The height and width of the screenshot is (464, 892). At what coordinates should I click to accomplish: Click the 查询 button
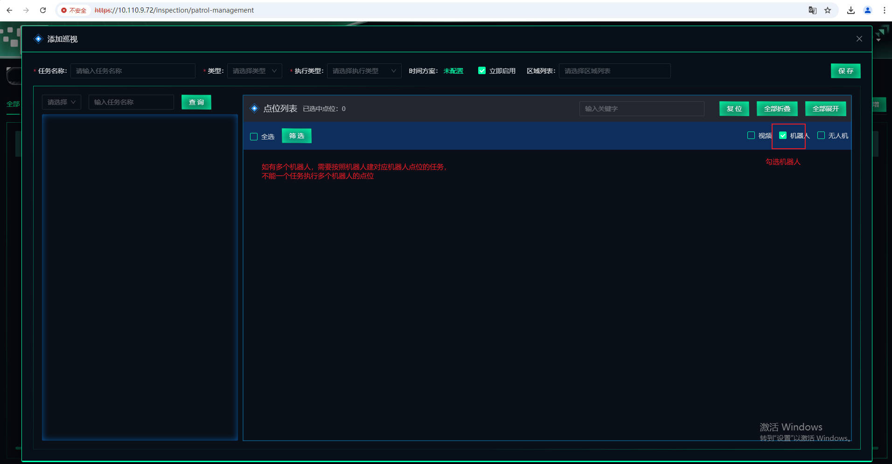pos(196,102)
